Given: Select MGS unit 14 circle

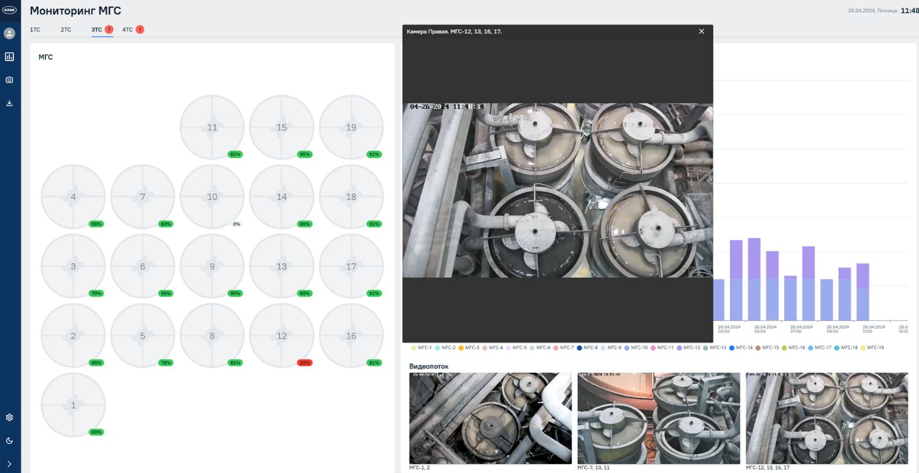Looking at the screenshot, I should click(281, 197).
